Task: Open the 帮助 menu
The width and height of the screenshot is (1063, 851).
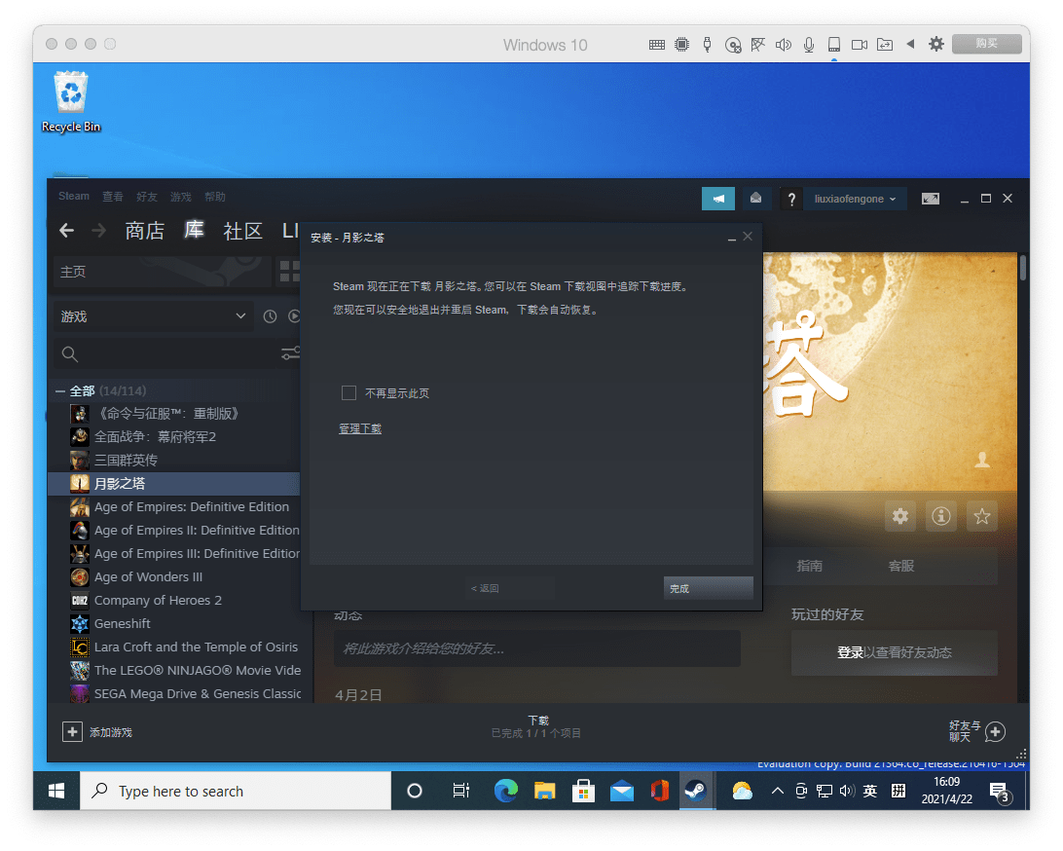Action: point(214,197)
